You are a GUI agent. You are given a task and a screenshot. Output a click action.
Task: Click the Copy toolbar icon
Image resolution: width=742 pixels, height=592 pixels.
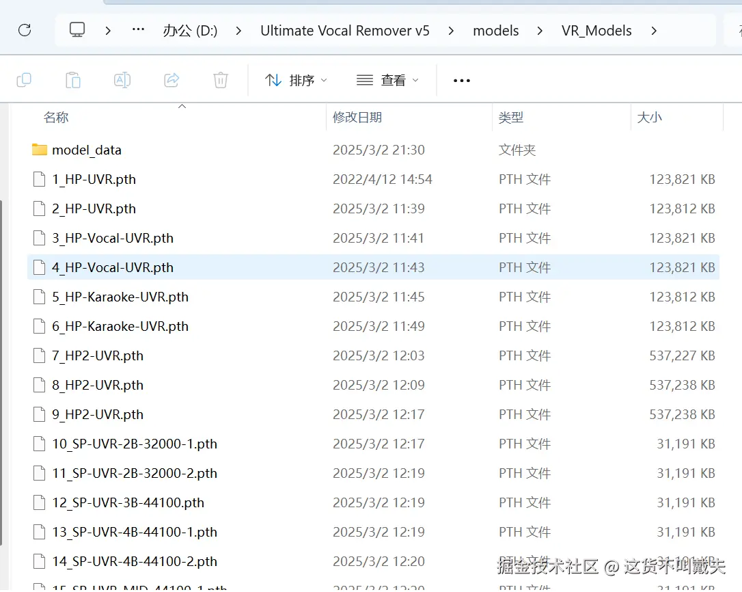[x=24, y=80]
